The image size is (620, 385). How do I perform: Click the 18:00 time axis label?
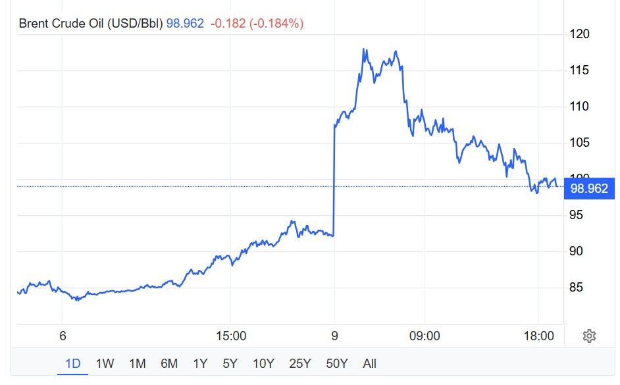point(539,336)
